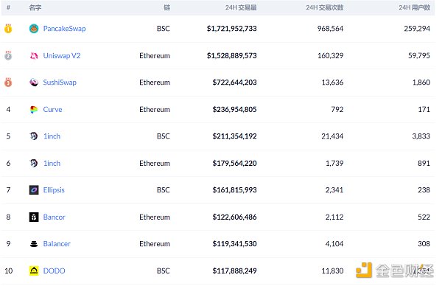
Task: Click the Uniswap V2 pink unicorn icon
Action: (x=34, y=55)
